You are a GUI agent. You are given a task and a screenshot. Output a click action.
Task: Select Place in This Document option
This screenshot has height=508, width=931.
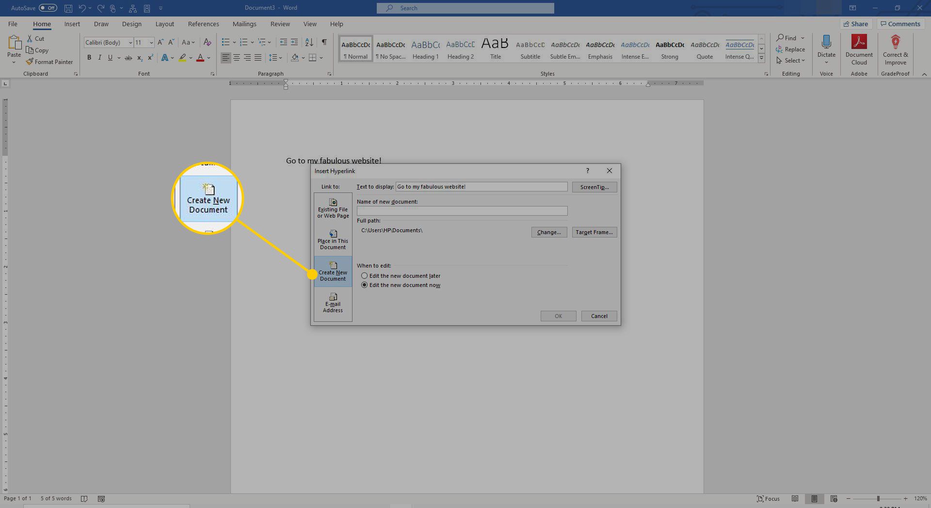333,240
